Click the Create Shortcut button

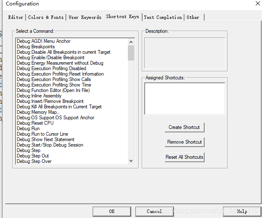click(184, 127)
